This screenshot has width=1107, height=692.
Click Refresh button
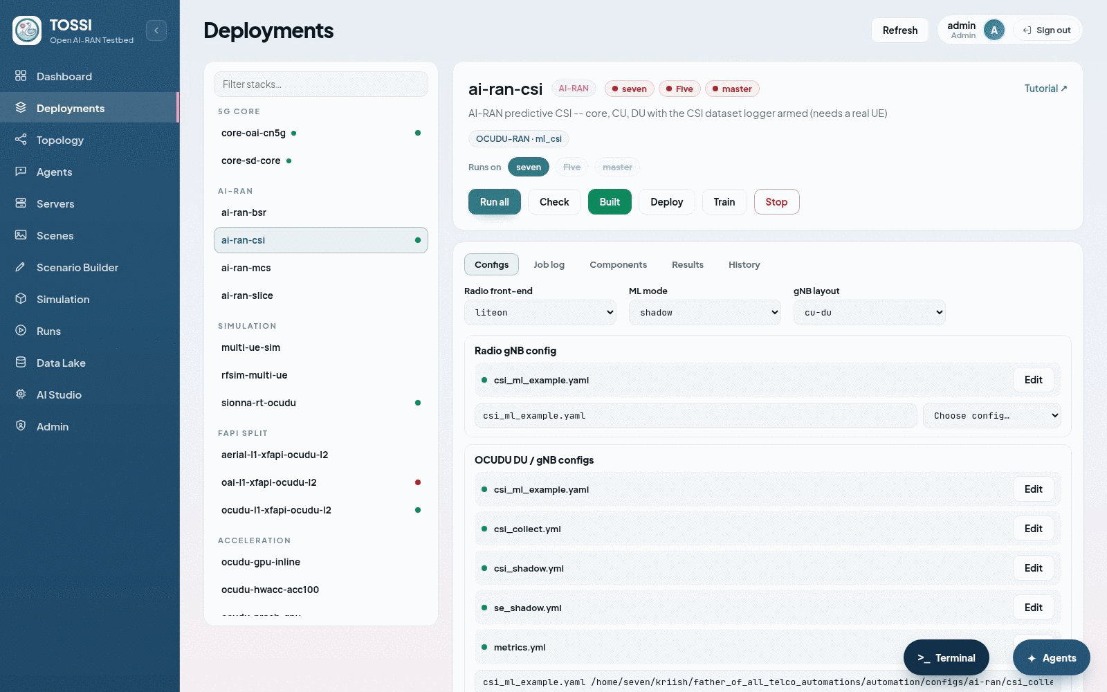pyautogui.click(x=899, y=30)
